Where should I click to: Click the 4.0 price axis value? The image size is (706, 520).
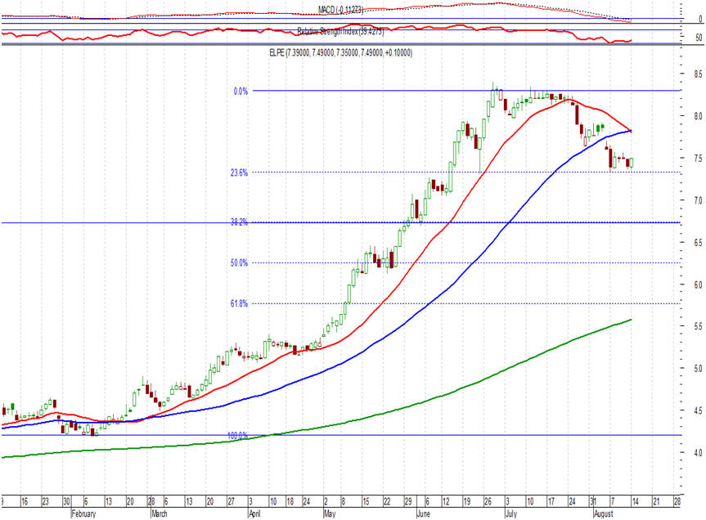point(698,453)
